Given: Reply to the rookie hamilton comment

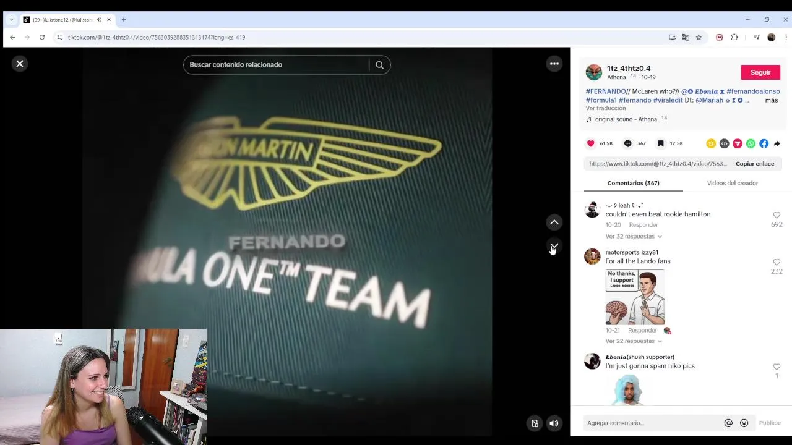Looking at the screenshot, I should coord(643,225).
